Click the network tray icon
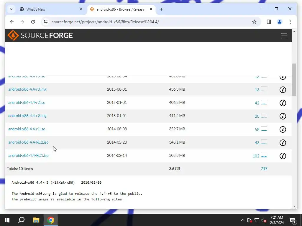Image resolution: width=302 pixels, height=226 pixels. [x=257, y=220]
